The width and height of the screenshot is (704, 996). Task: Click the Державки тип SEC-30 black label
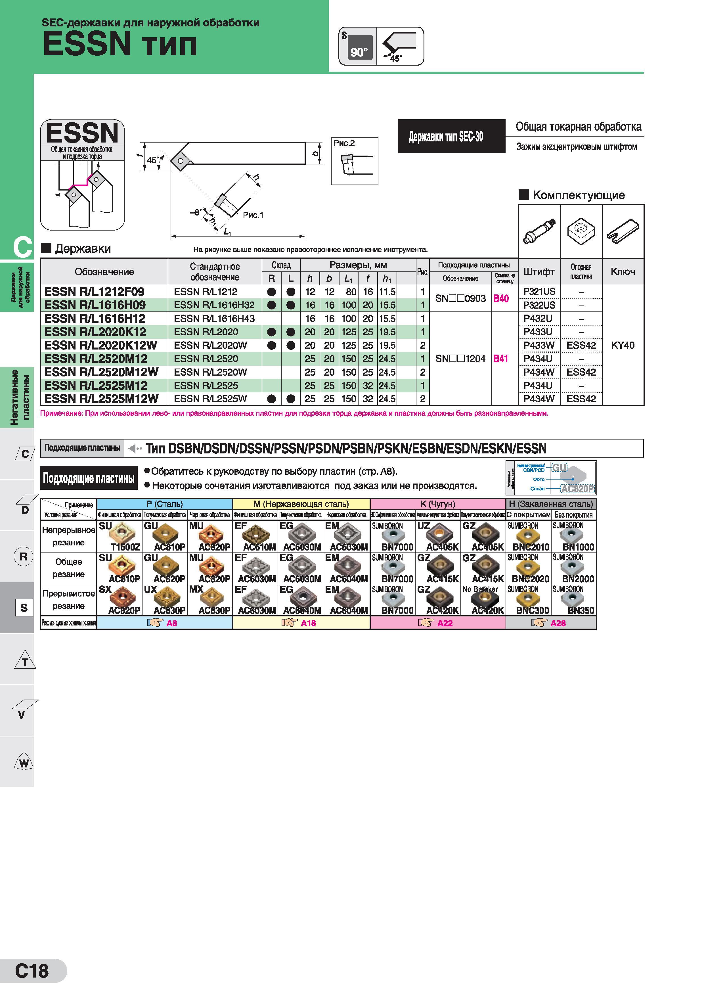pos(452,136)
